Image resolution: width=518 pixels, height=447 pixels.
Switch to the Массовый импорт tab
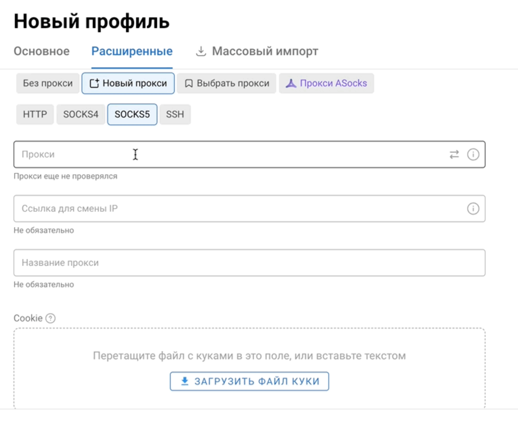point(264,51)
